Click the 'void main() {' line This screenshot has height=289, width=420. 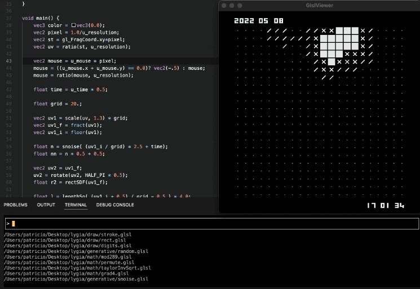click(x=41, y=18)
